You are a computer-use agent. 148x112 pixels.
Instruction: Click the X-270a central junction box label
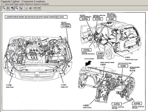coord(86,50)
